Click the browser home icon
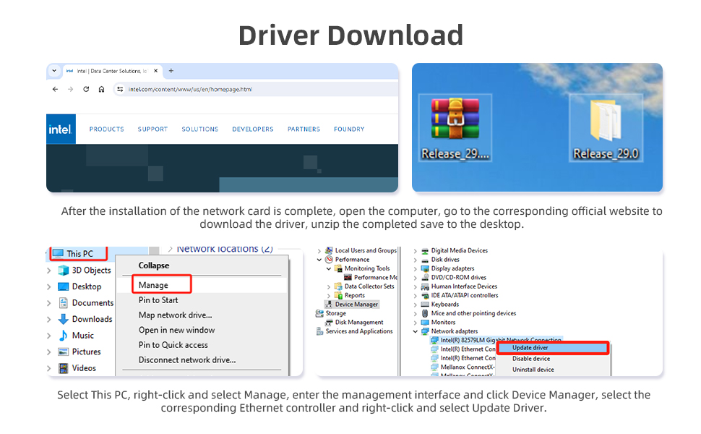 pyautogui.click(x=101, y=89)
